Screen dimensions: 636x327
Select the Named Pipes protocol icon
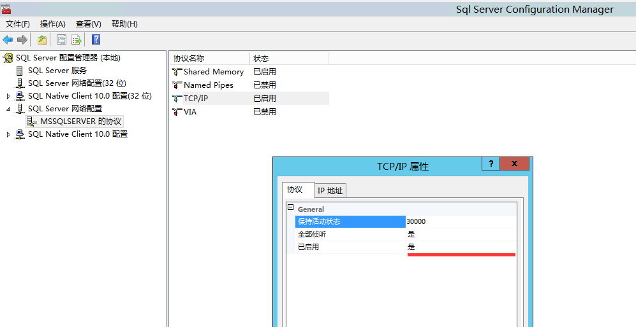tap(177, 85)
